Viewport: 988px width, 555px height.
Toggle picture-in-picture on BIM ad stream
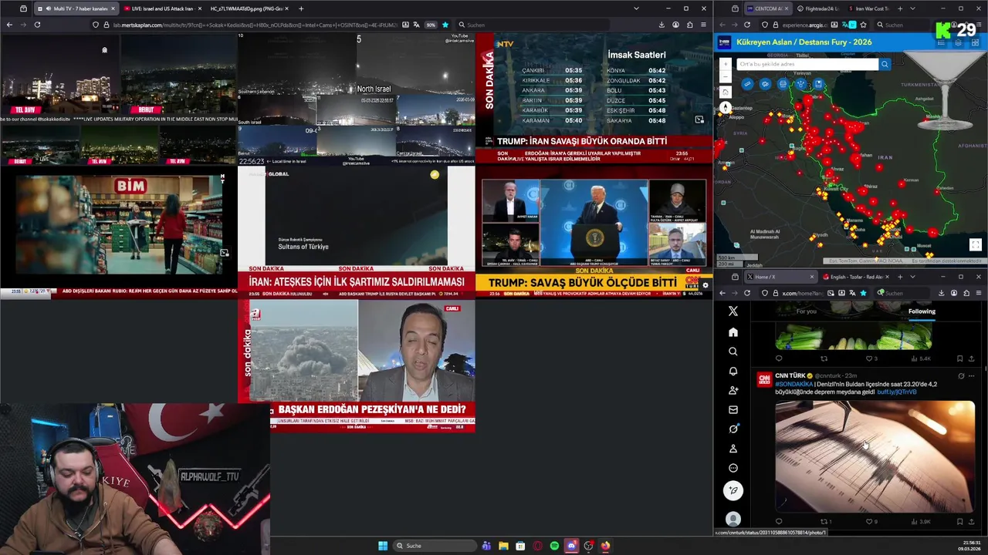point(224,253)
